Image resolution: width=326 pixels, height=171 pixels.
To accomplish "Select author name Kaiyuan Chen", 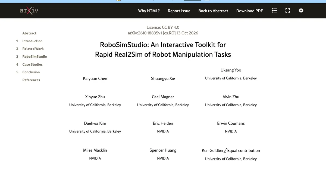I will pos(95,78).
